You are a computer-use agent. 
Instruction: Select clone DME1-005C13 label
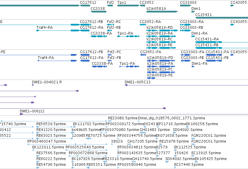(138, 82)
